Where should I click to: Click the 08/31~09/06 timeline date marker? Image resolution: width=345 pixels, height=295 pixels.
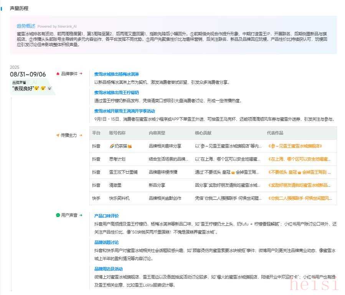tap(28, 74)
